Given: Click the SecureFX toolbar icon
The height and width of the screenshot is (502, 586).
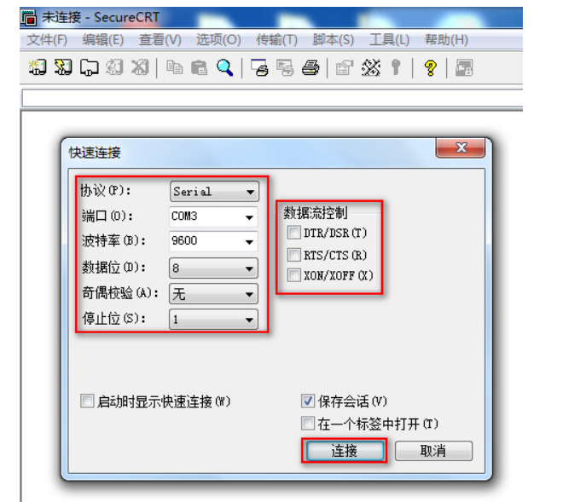Looking at the screenshot, I should (x=464, y=67).
